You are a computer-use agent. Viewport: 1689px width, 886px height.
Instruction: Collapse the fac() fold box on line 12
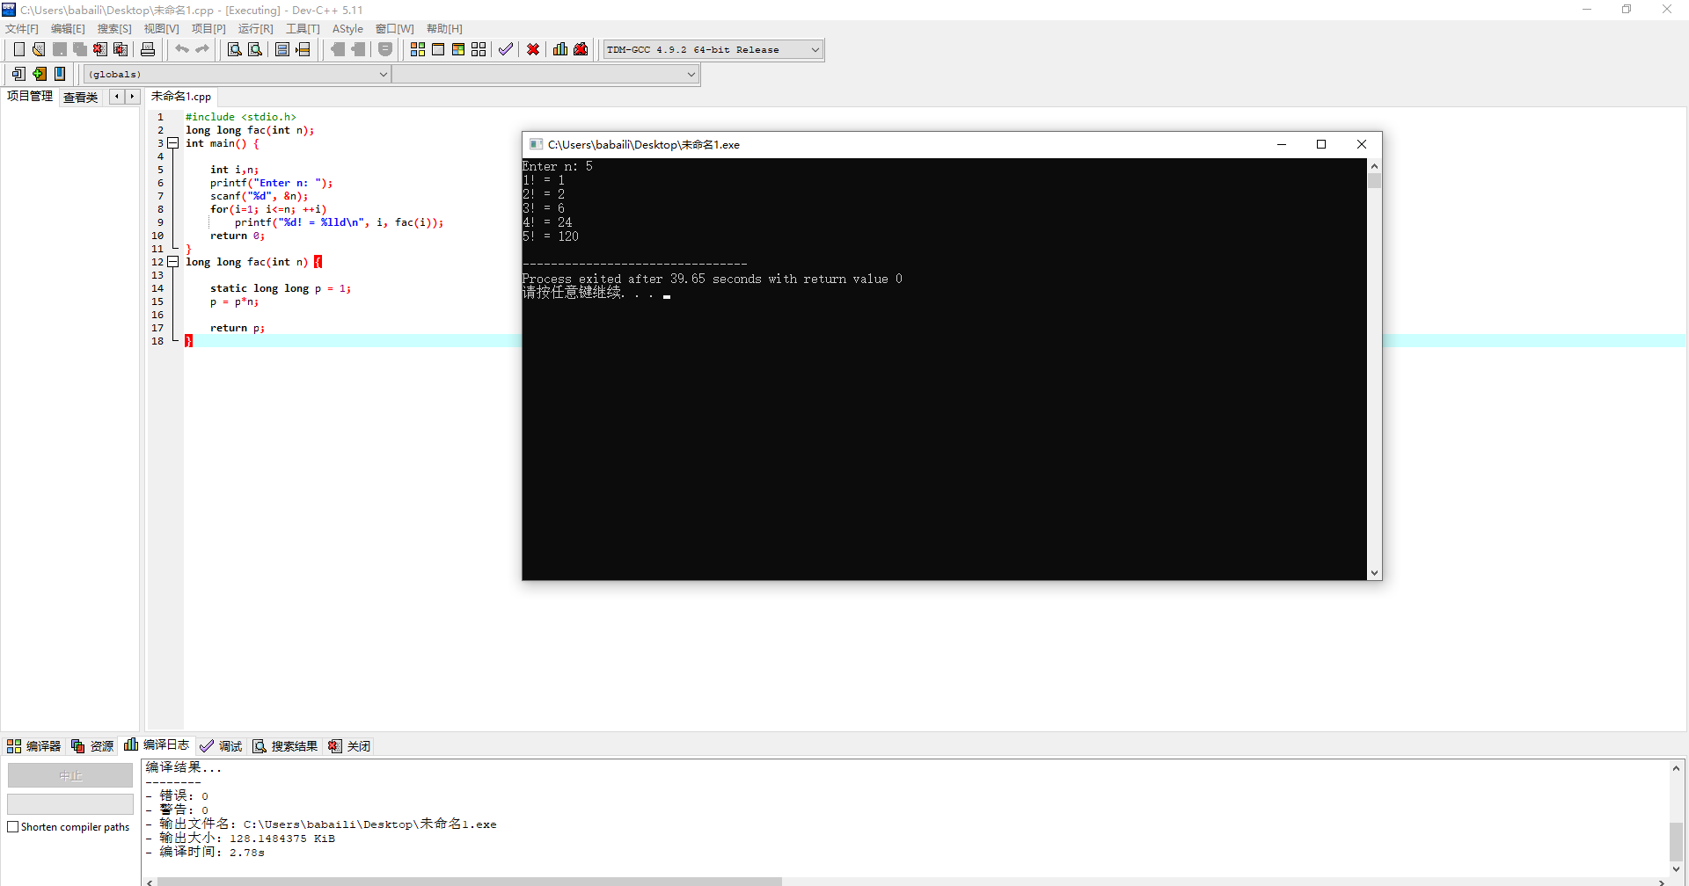pos(173,262)
